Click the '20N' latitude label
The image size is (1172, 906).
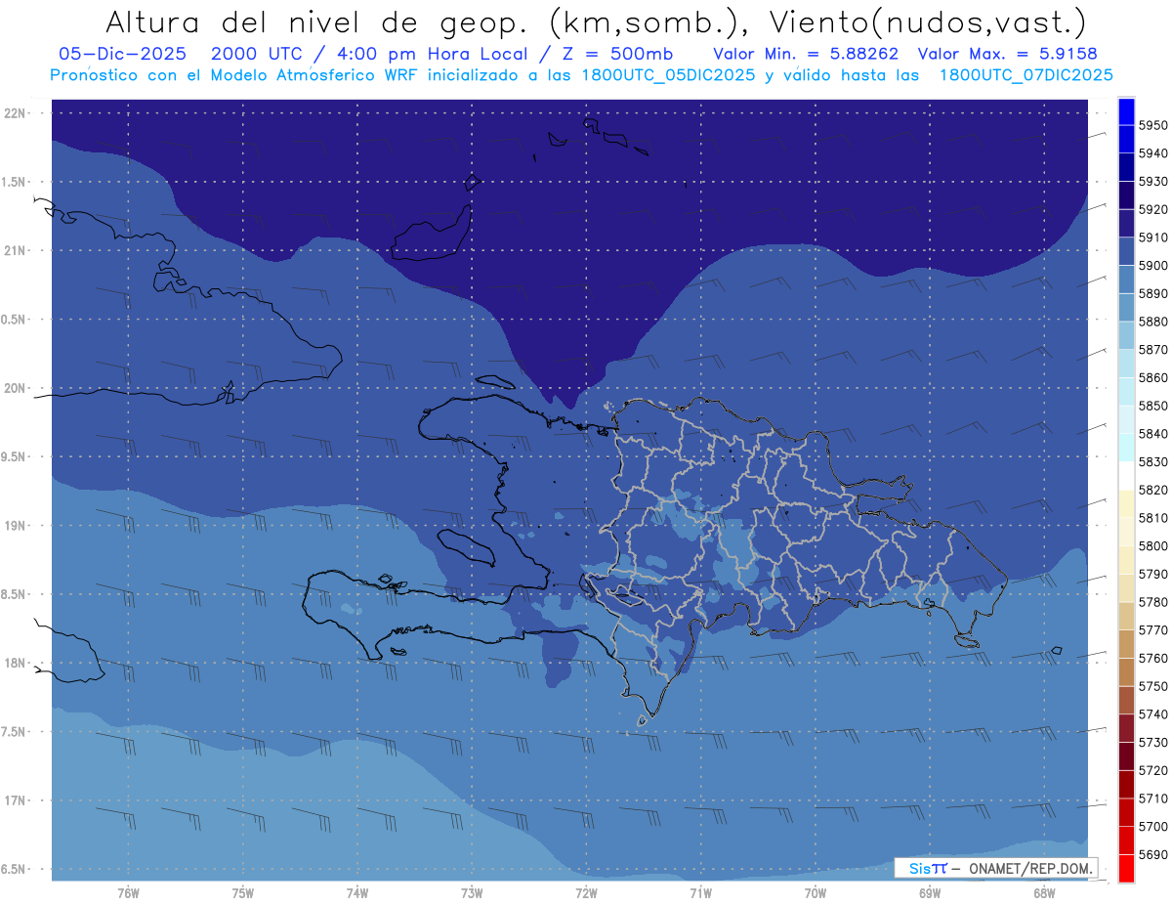pyautogui.click(x=17, y=388)
